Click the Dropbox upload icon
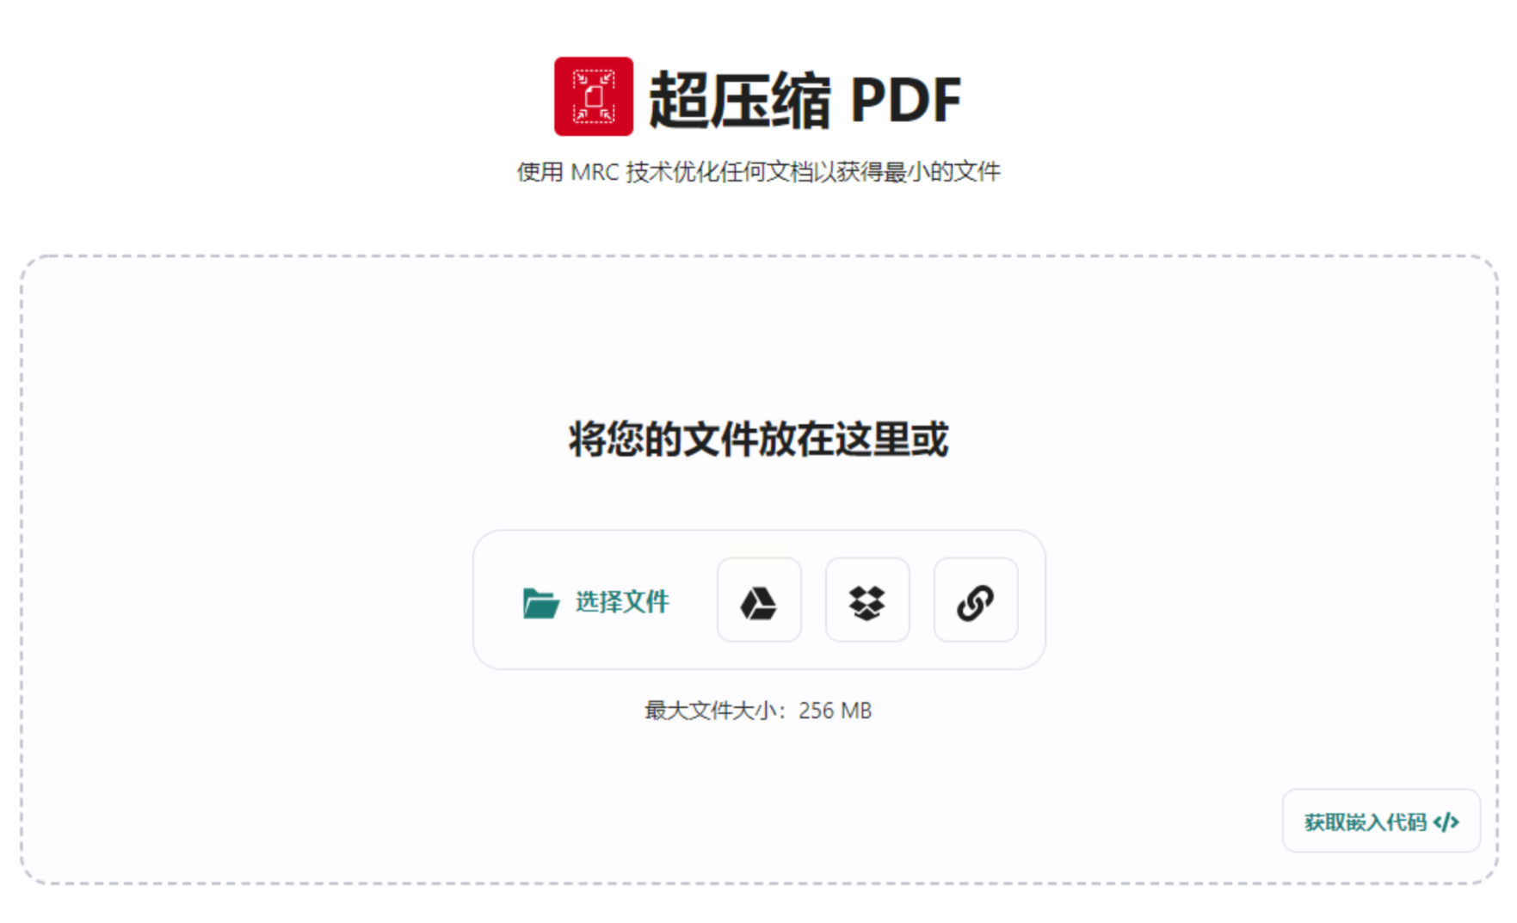The width and height of the screenshot is (1517, 923). pyautogui.click(x=867, y=600)
